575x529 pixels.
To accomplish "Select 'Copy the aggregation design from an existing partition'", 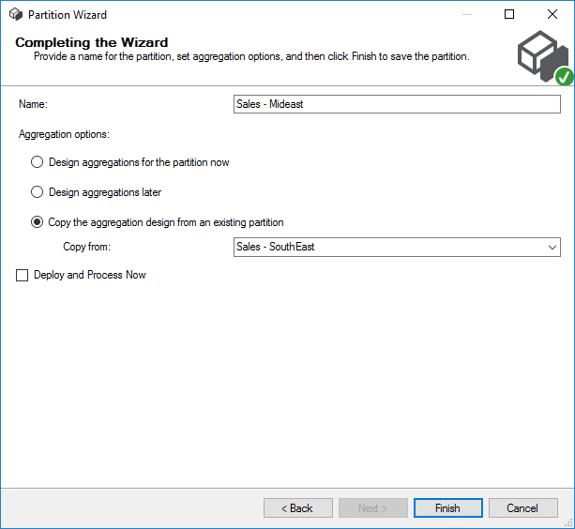I will 38,222.
